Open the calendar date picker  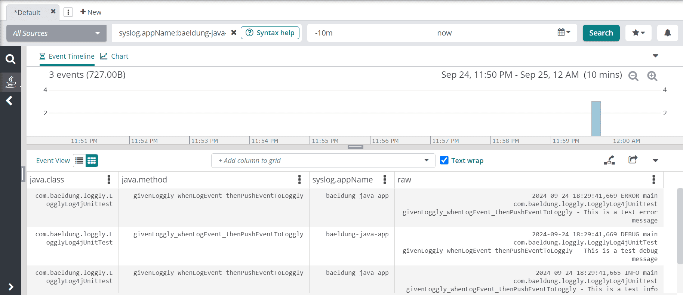[563, 33]
